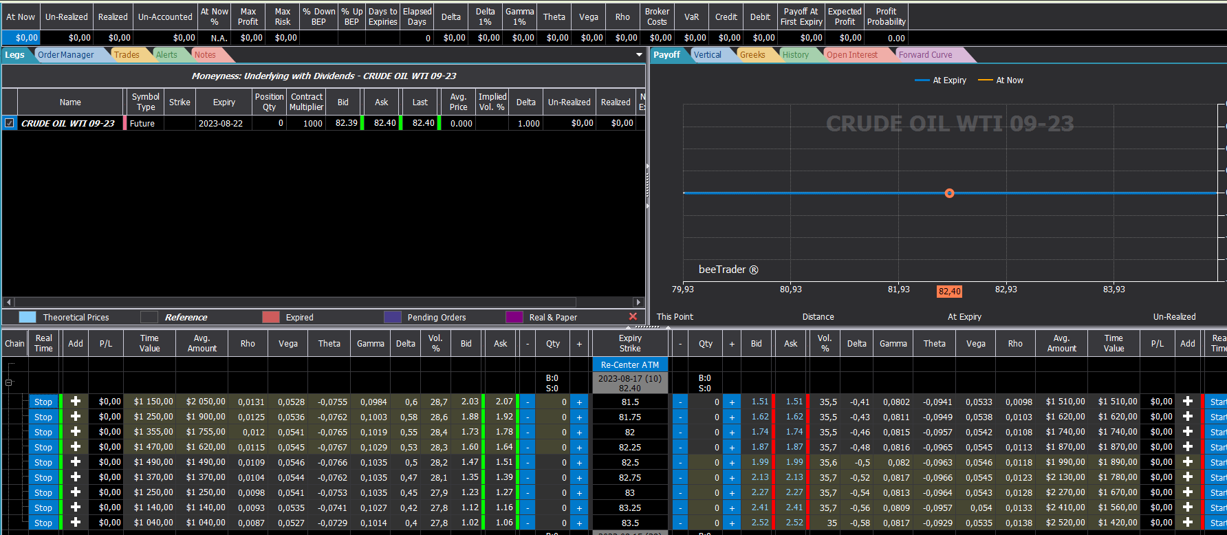Open the Order Manager tab
The height and width of the screenshot is (535, 1227).
click(66, 55)
